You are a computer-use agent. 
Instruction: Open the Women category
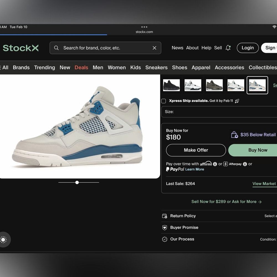(117, 68)
